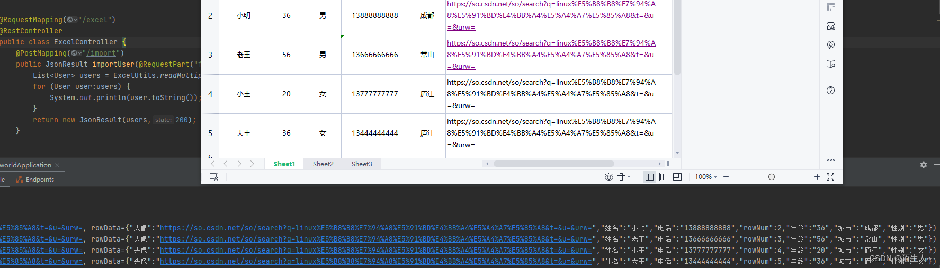
Task: Switch to the Sheet2 tab
Action: (323, 164)
